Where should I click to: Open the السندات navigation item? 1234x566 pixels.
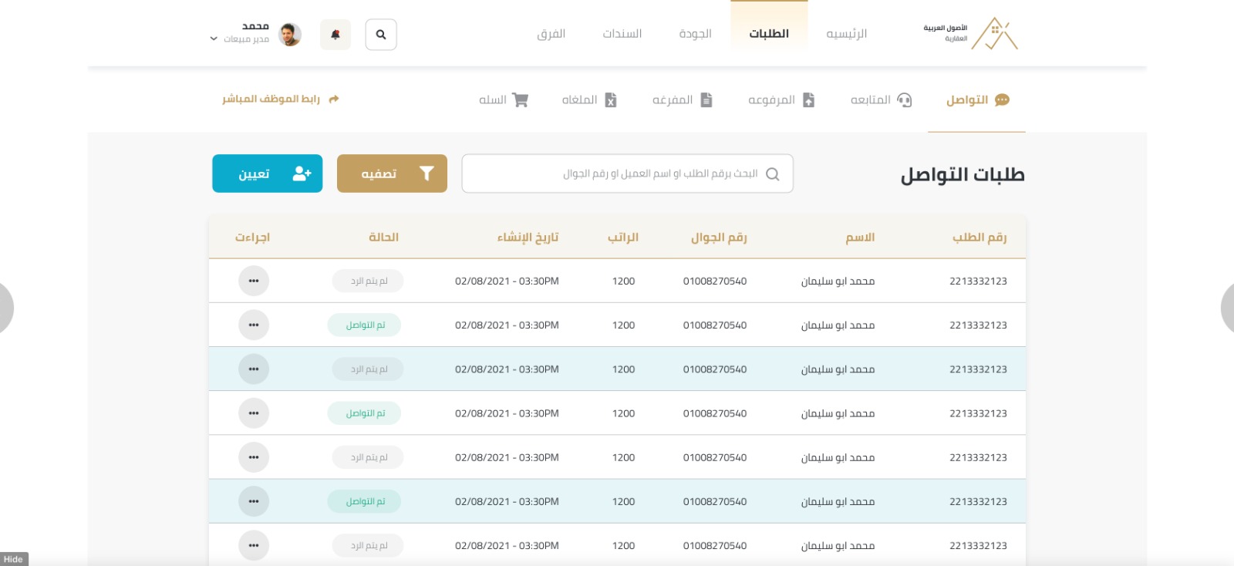coord(622,34)
